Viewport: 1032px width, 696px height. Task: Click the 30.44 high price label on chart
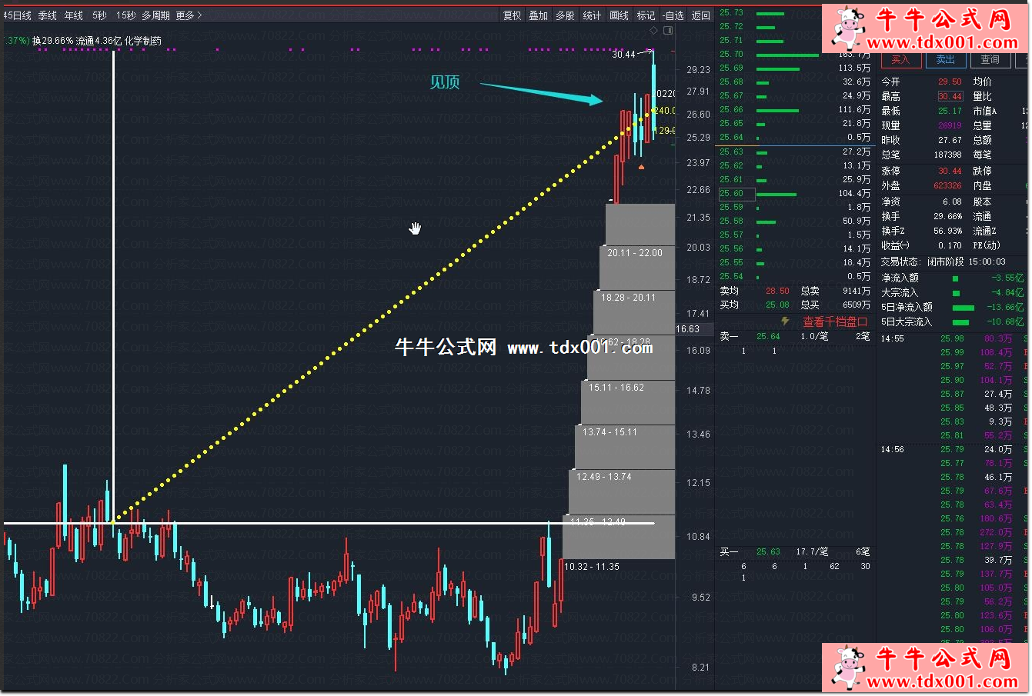pyautogui.click(x=624, y=55)
